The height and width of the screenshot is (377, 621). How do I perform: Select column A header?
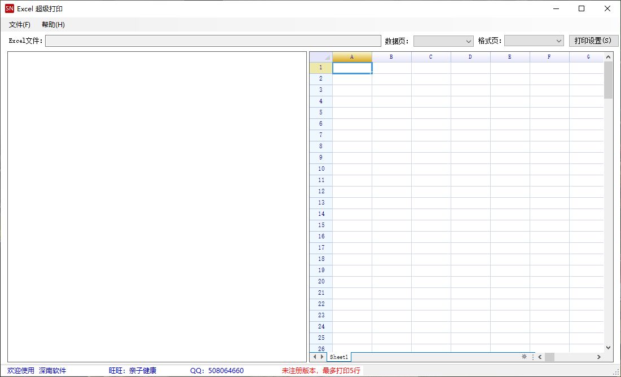pyautogui.click(x=352, y=57)
